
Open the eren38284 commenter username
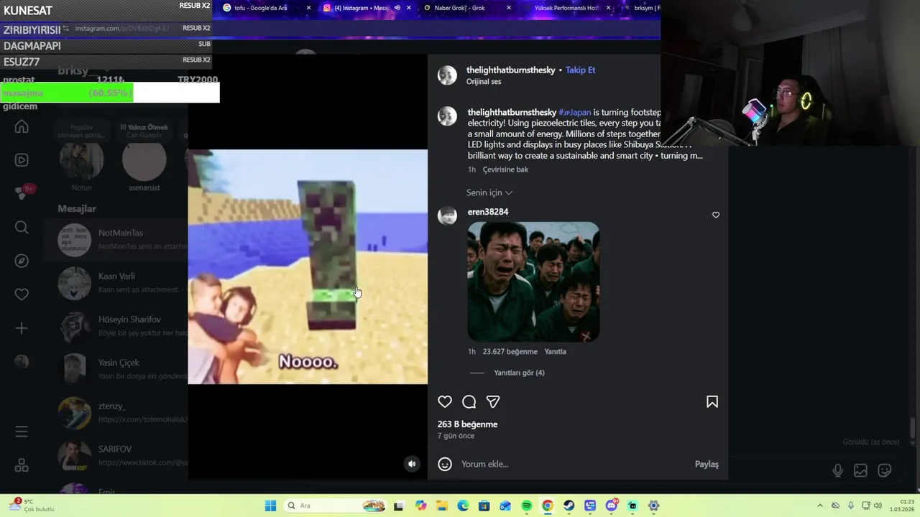(x=488, y=212)
